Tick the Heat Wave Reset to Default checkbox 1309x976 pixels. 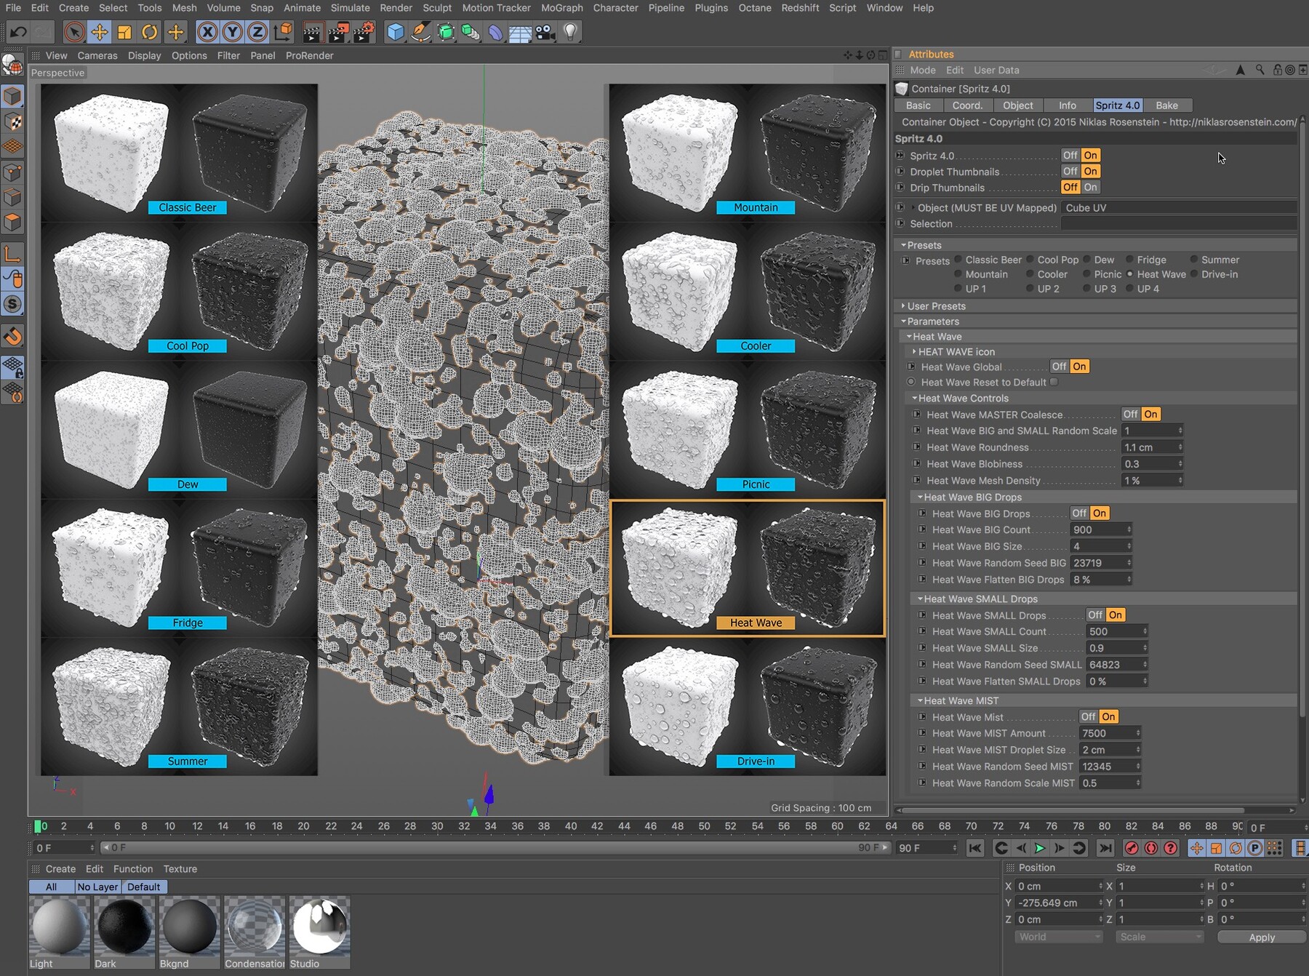click(x=1054, y=382)
